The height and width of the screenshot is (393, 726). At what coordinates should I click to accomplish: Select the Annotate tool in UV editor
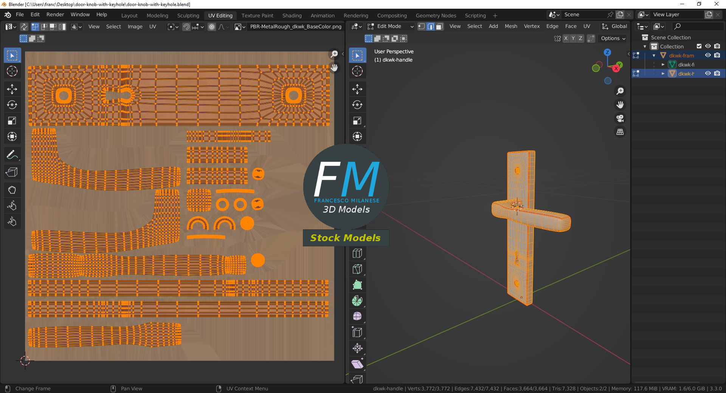[12, 155]
